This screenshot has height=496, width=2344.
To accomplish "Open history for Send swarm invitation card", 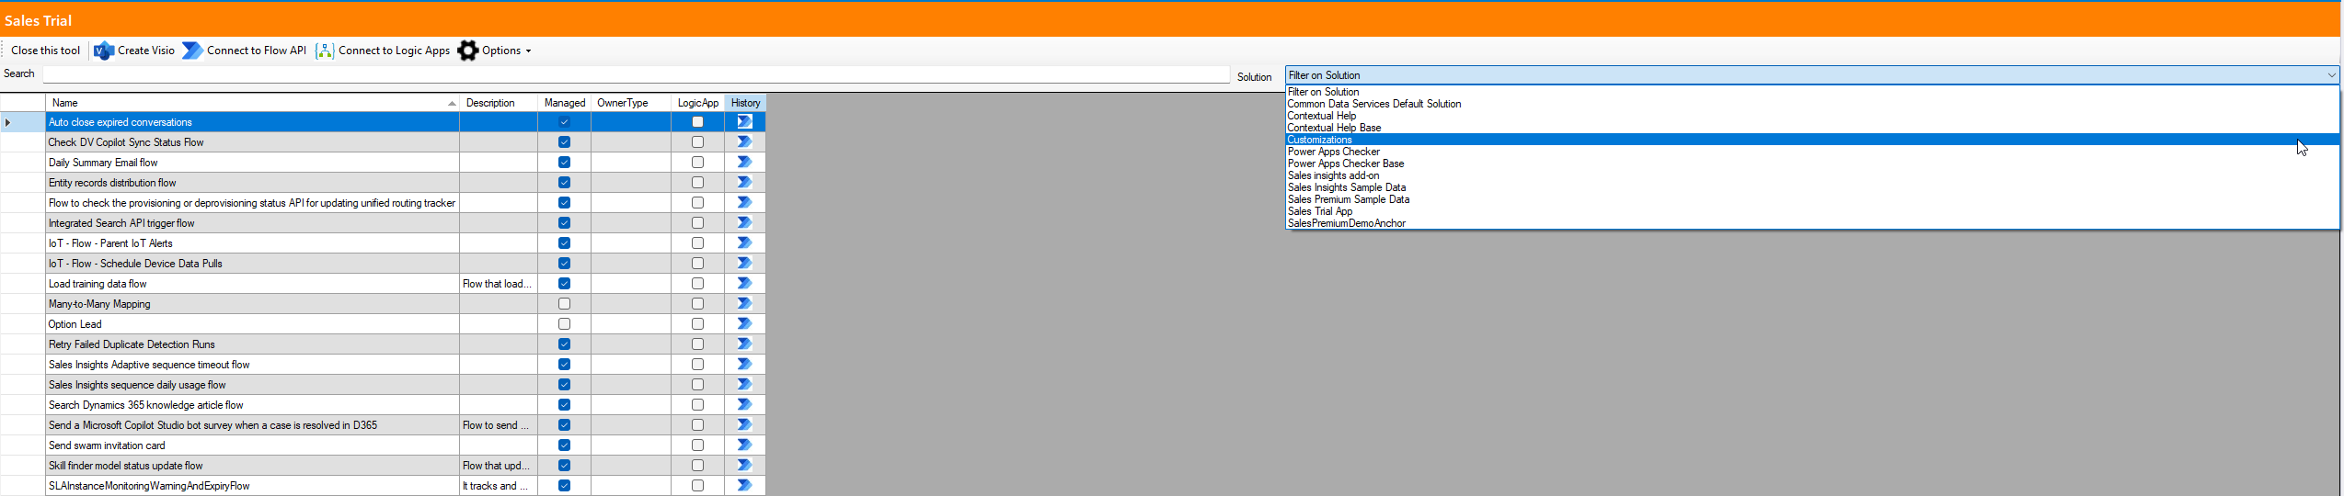I will 744,445.
